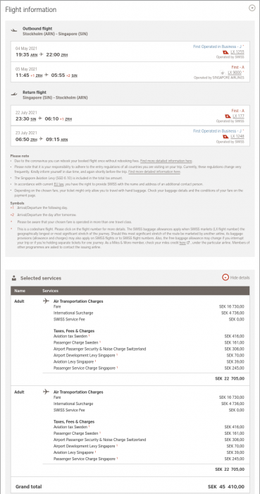Image resolution: width=260 pixels, height=494 pixels.
Task: Click the Selected services passenger icon
Action: [14, 278]
